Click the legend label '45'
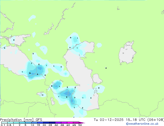Viewport: 164px width, 126px height. 74,125
